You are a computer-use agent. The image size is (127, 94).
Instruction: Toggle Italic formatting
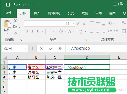click(32, 31)
